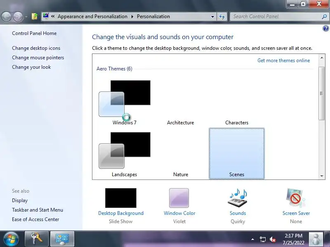Screen dimensions: 330x247
Task: Open the Display link
Action: (20, 200)
